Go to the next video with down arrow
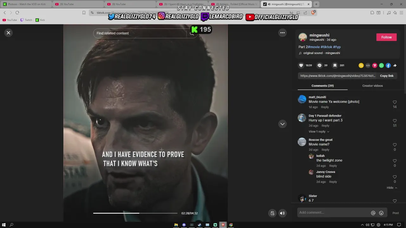The width and height of the screenshot is (406, 228). (x=282, y=124)
